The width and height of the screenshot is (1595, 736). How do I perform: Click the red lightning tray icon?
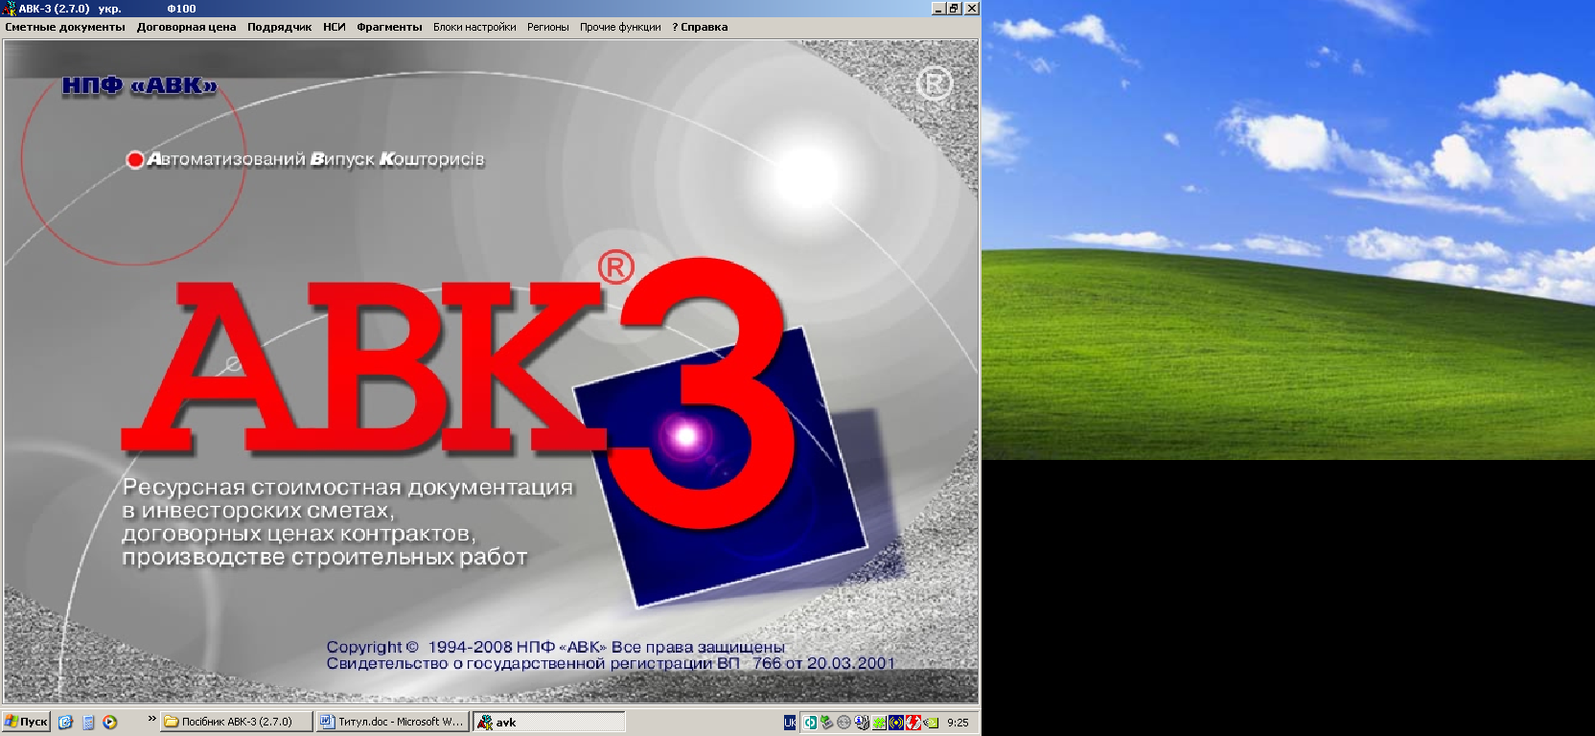coord(913,723)
